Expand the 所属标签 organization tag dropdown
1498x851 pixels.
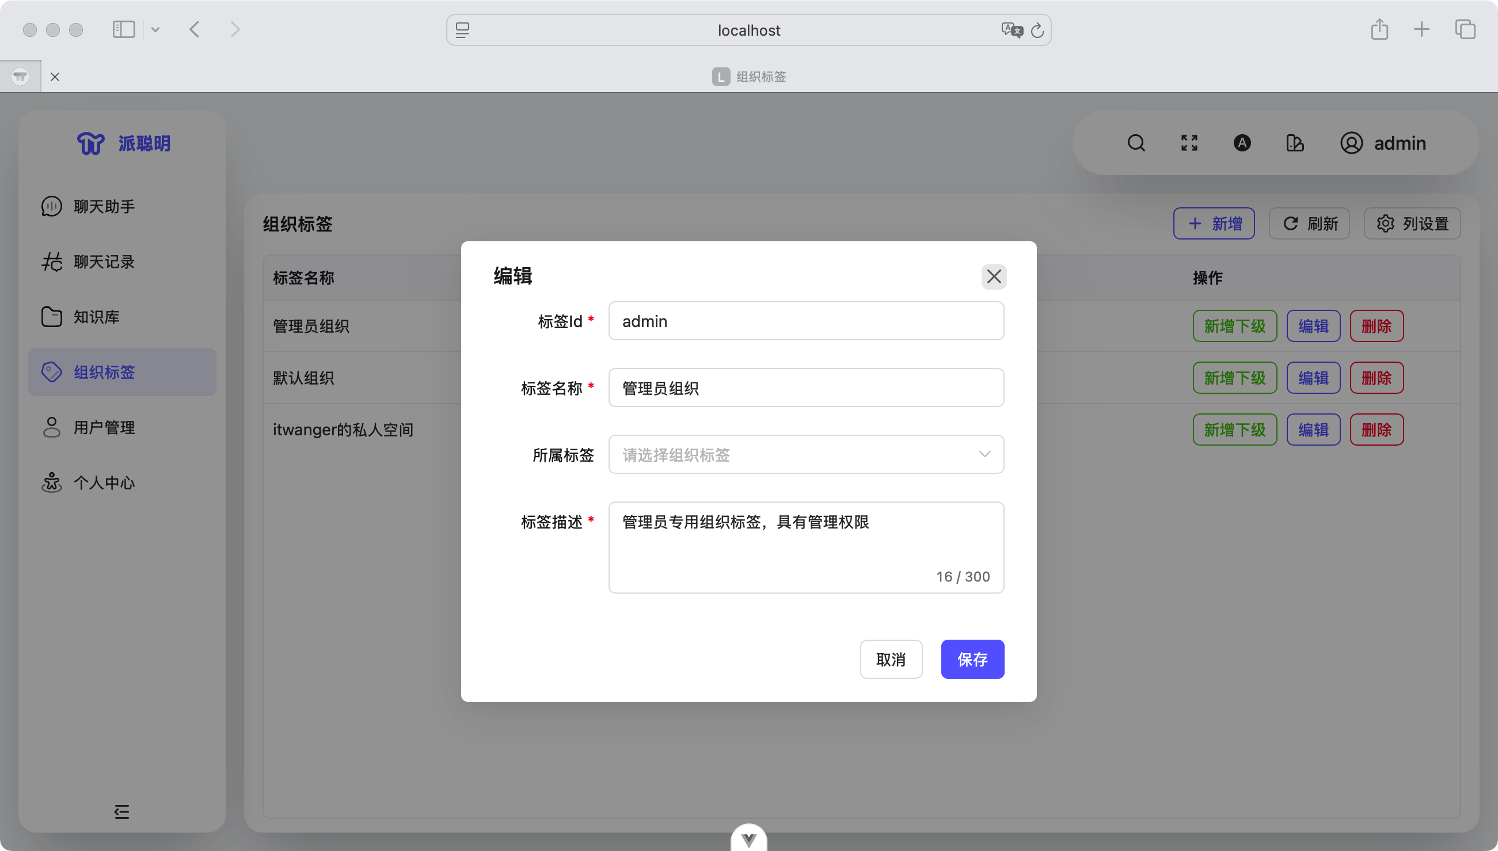point(806,454)
